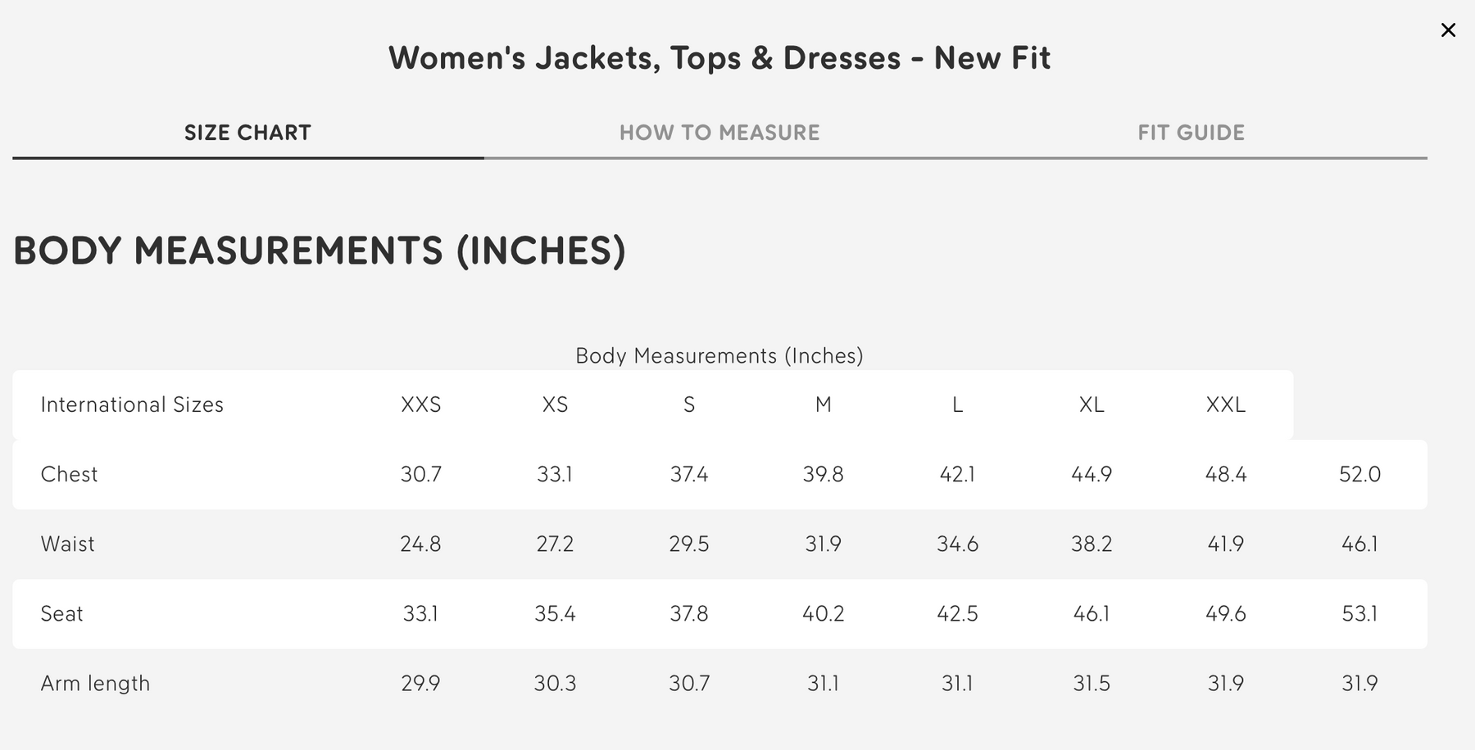This screenshot has width=1475, height=750.
Task: Click the XXS size column header
Action: [420, 404]
